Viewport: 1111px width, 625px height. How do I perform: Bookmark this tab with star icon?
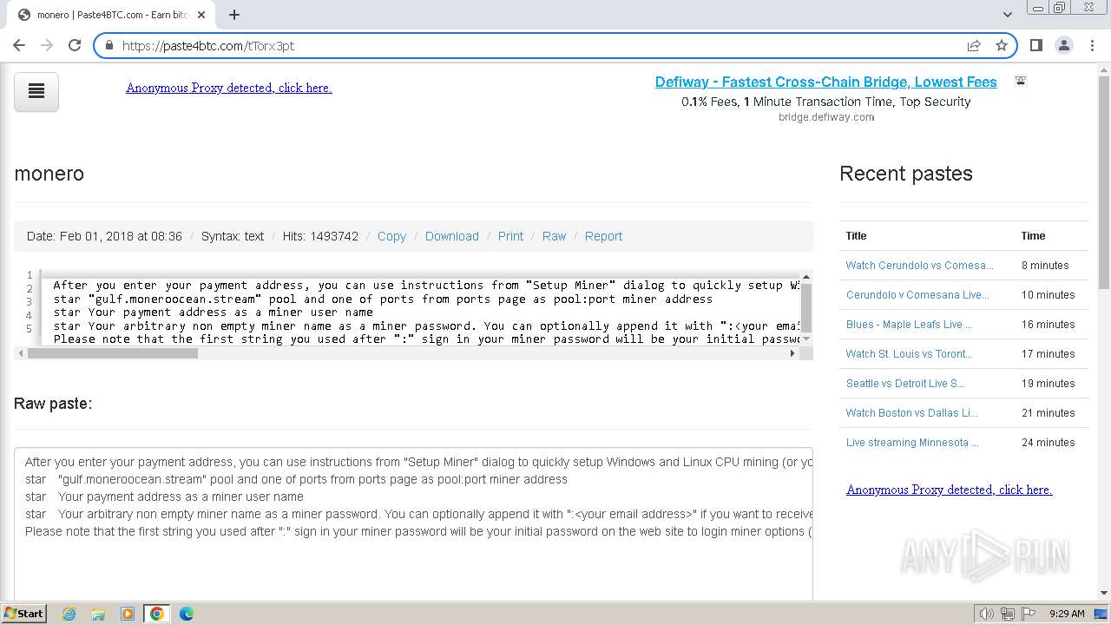point(1002,45)
